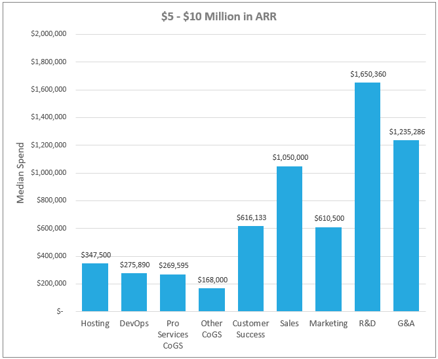The width and height of the screenshot is (438, 359).
Task: Click the $1,000,000 axis value
Action: [x=49, y=172]
